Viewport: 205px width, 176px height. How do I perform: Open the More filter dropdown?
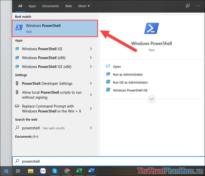coord(84,6)
